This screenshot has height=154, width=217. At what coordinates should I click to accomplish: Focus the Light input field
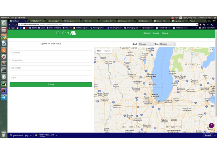[x=51, y=78]
